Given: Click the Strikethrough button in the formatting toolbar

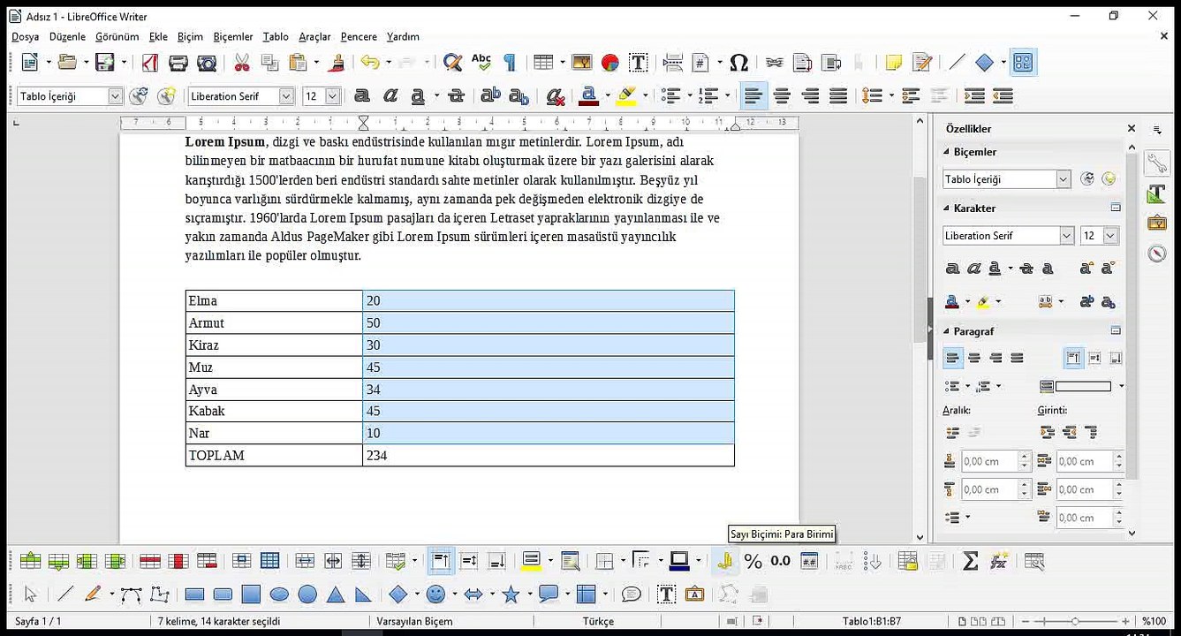Looking at the screenshot, I should pos(456,95).
